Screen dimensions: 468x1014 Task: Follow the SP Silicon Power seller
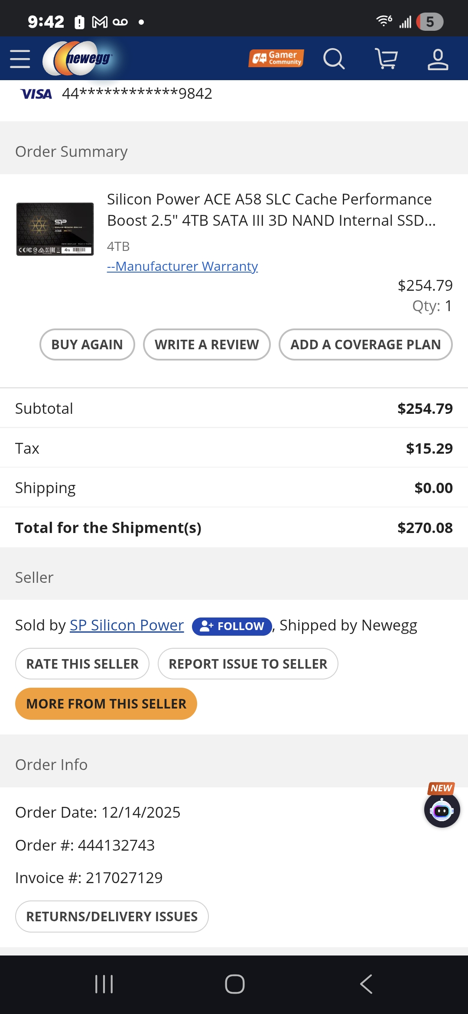coord(232,626)
